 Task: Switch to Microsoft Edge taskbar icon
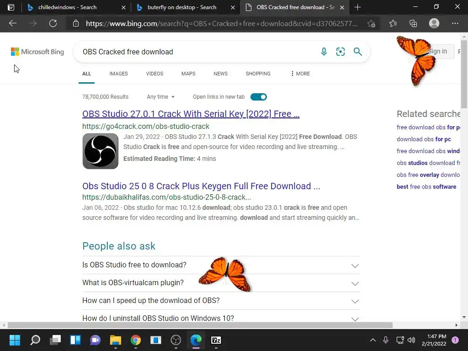(x=196, y=340)
